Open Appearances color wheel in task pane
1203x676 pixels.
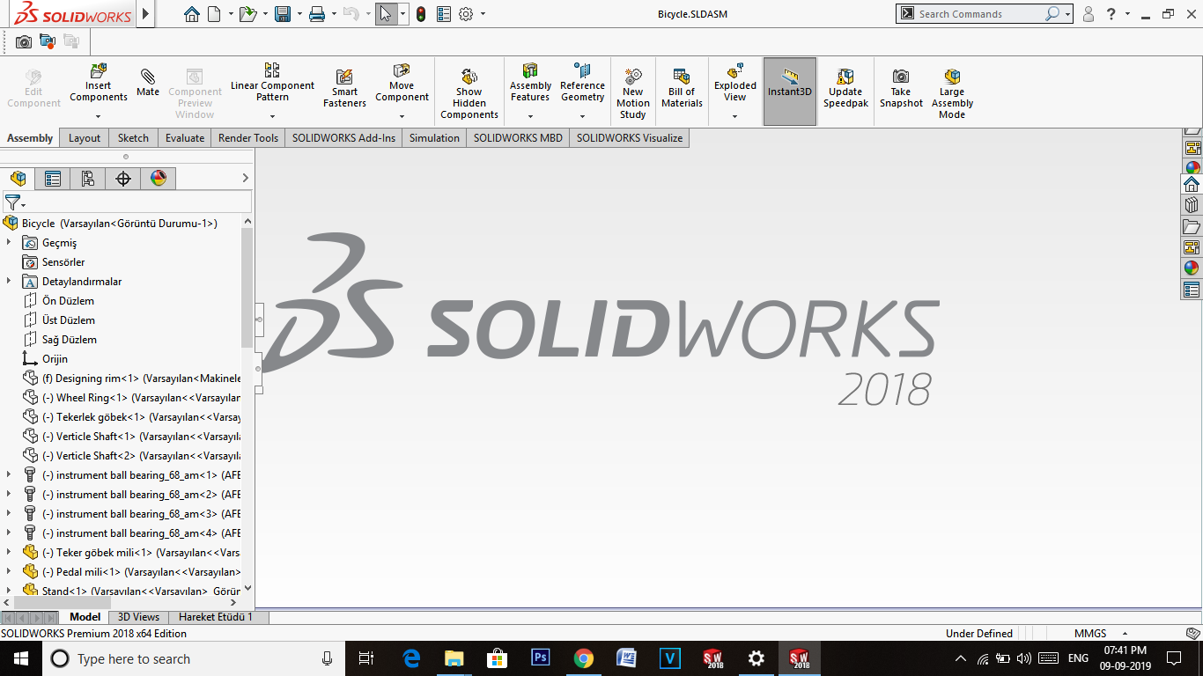[1192, 167]
